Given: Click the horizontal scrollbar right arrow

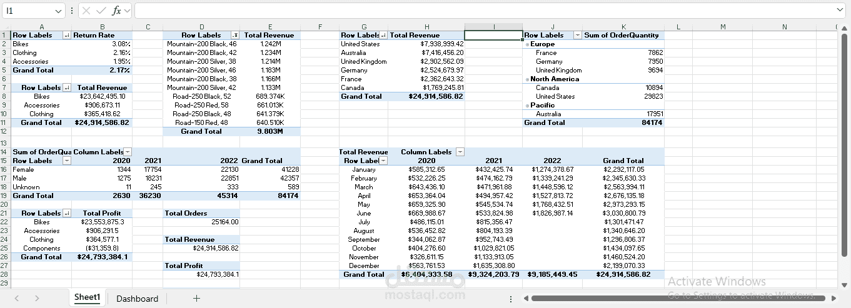Looking at the screenshot, I should tap(833, 299).
